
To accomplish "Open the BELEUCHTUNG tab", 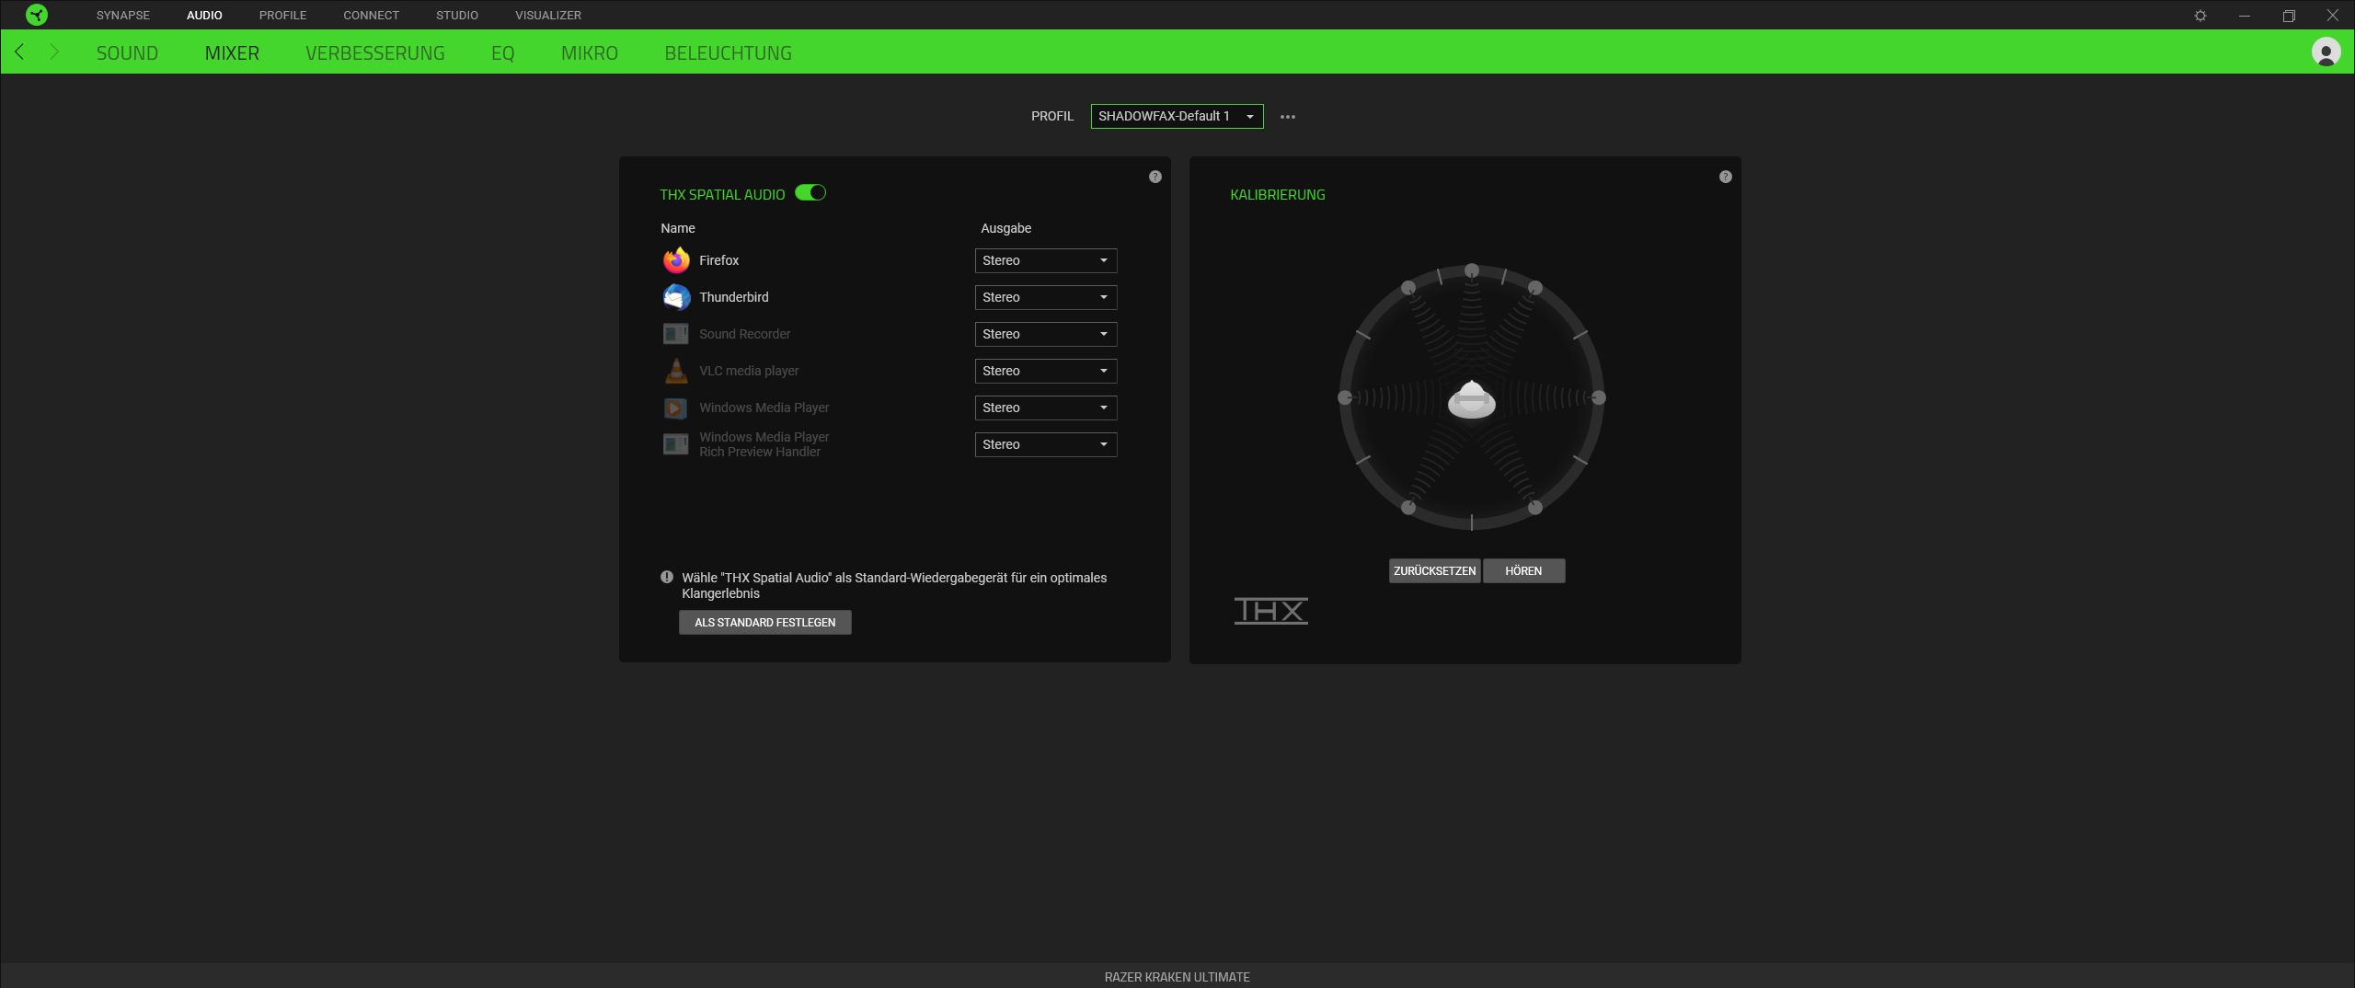I will coord(728,53).
